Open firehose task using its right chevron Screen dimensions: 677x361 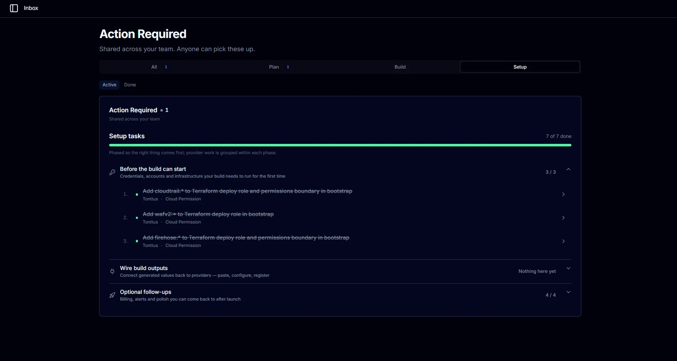point(563,241)
